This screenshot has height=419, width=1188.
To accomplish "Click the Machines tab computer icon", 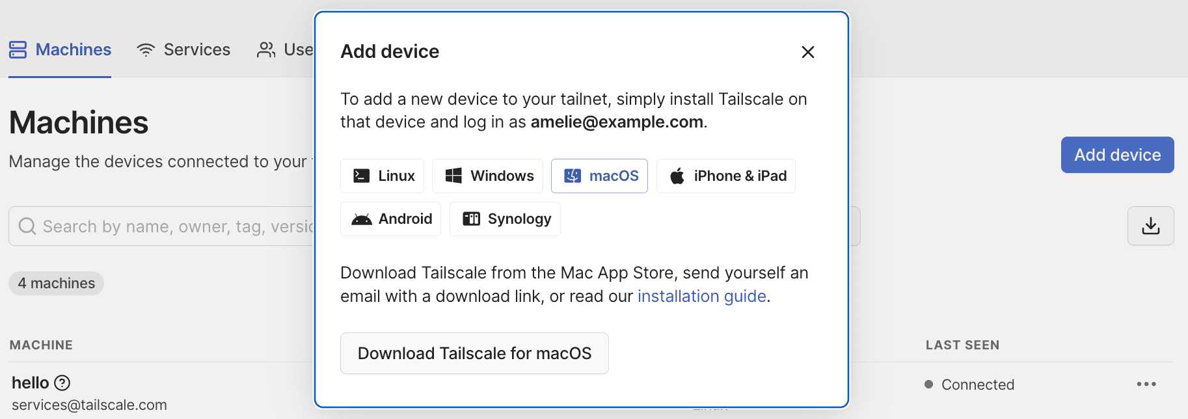I will (18, 49).
